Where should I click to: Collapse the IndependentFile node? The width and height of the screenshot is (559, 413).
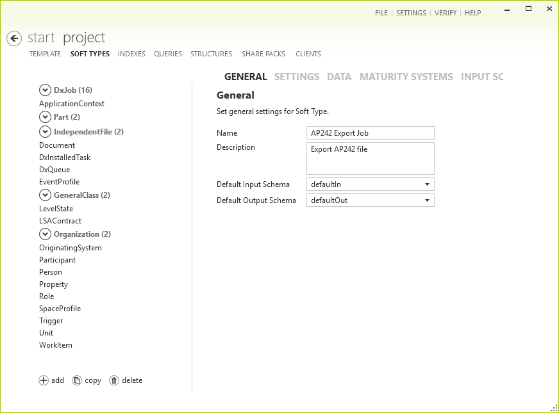click(x=45, y=131)
